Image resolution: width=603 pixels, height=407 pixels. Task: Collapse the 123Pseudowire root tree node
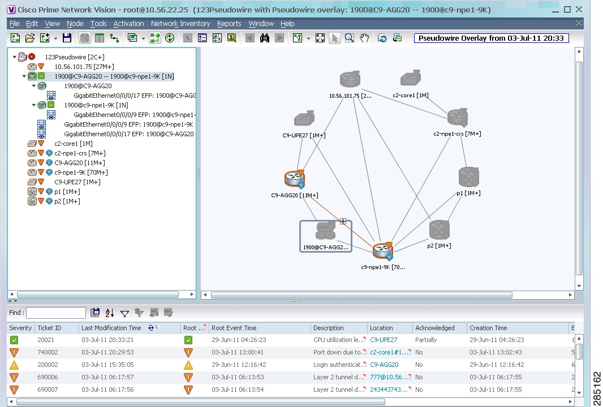[15, 57]
